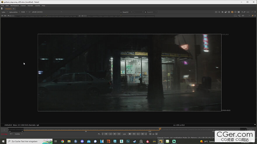257x144 pixels.
Task: Open the Windows Start menu
Action: (3, 141)
